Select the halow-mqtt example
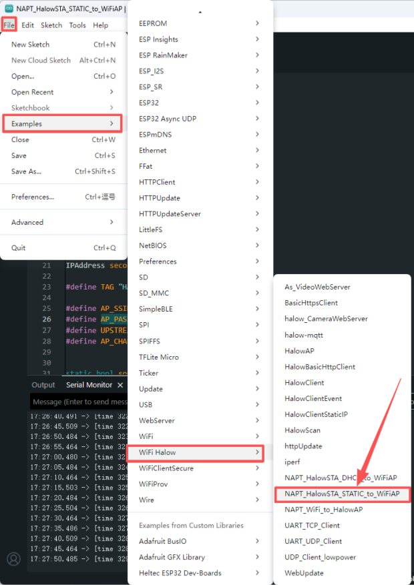The width and height of the screenshot is (414, 585). (x=342, y=335)
